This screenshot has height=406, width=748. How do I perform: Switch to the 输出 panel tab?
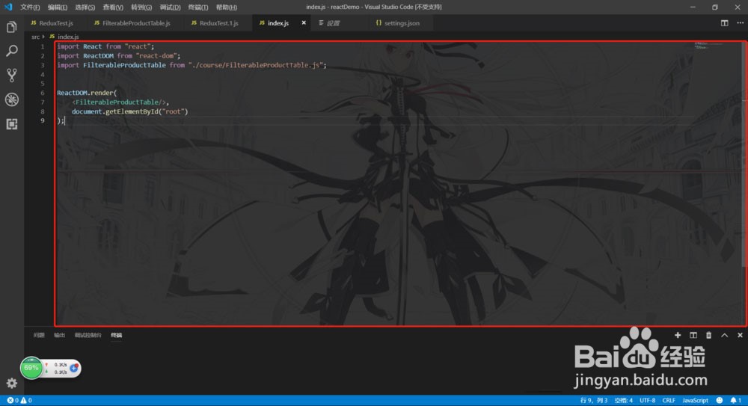[59, 336]
